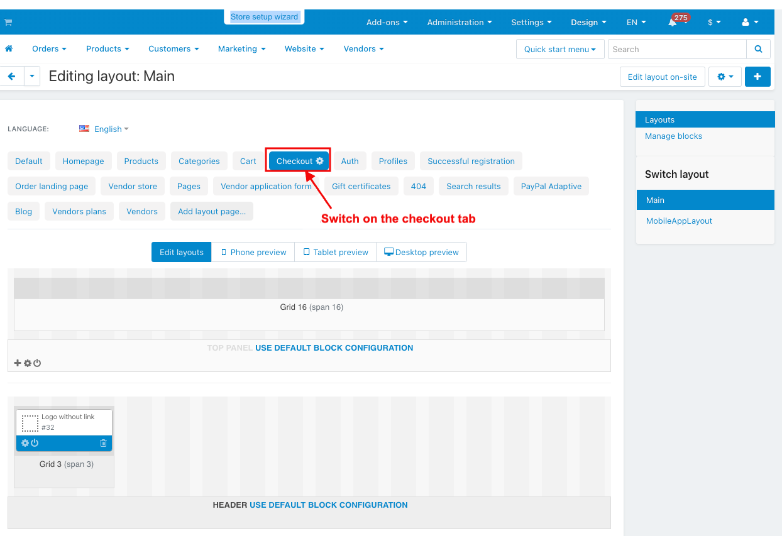
Task: Click the blue plus add button
Action: 757,77
